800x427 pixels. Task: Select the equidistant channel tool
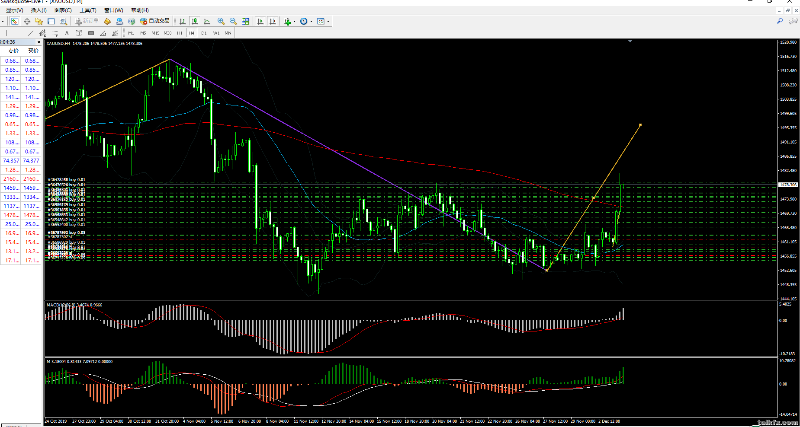click(x=42, y=33)
